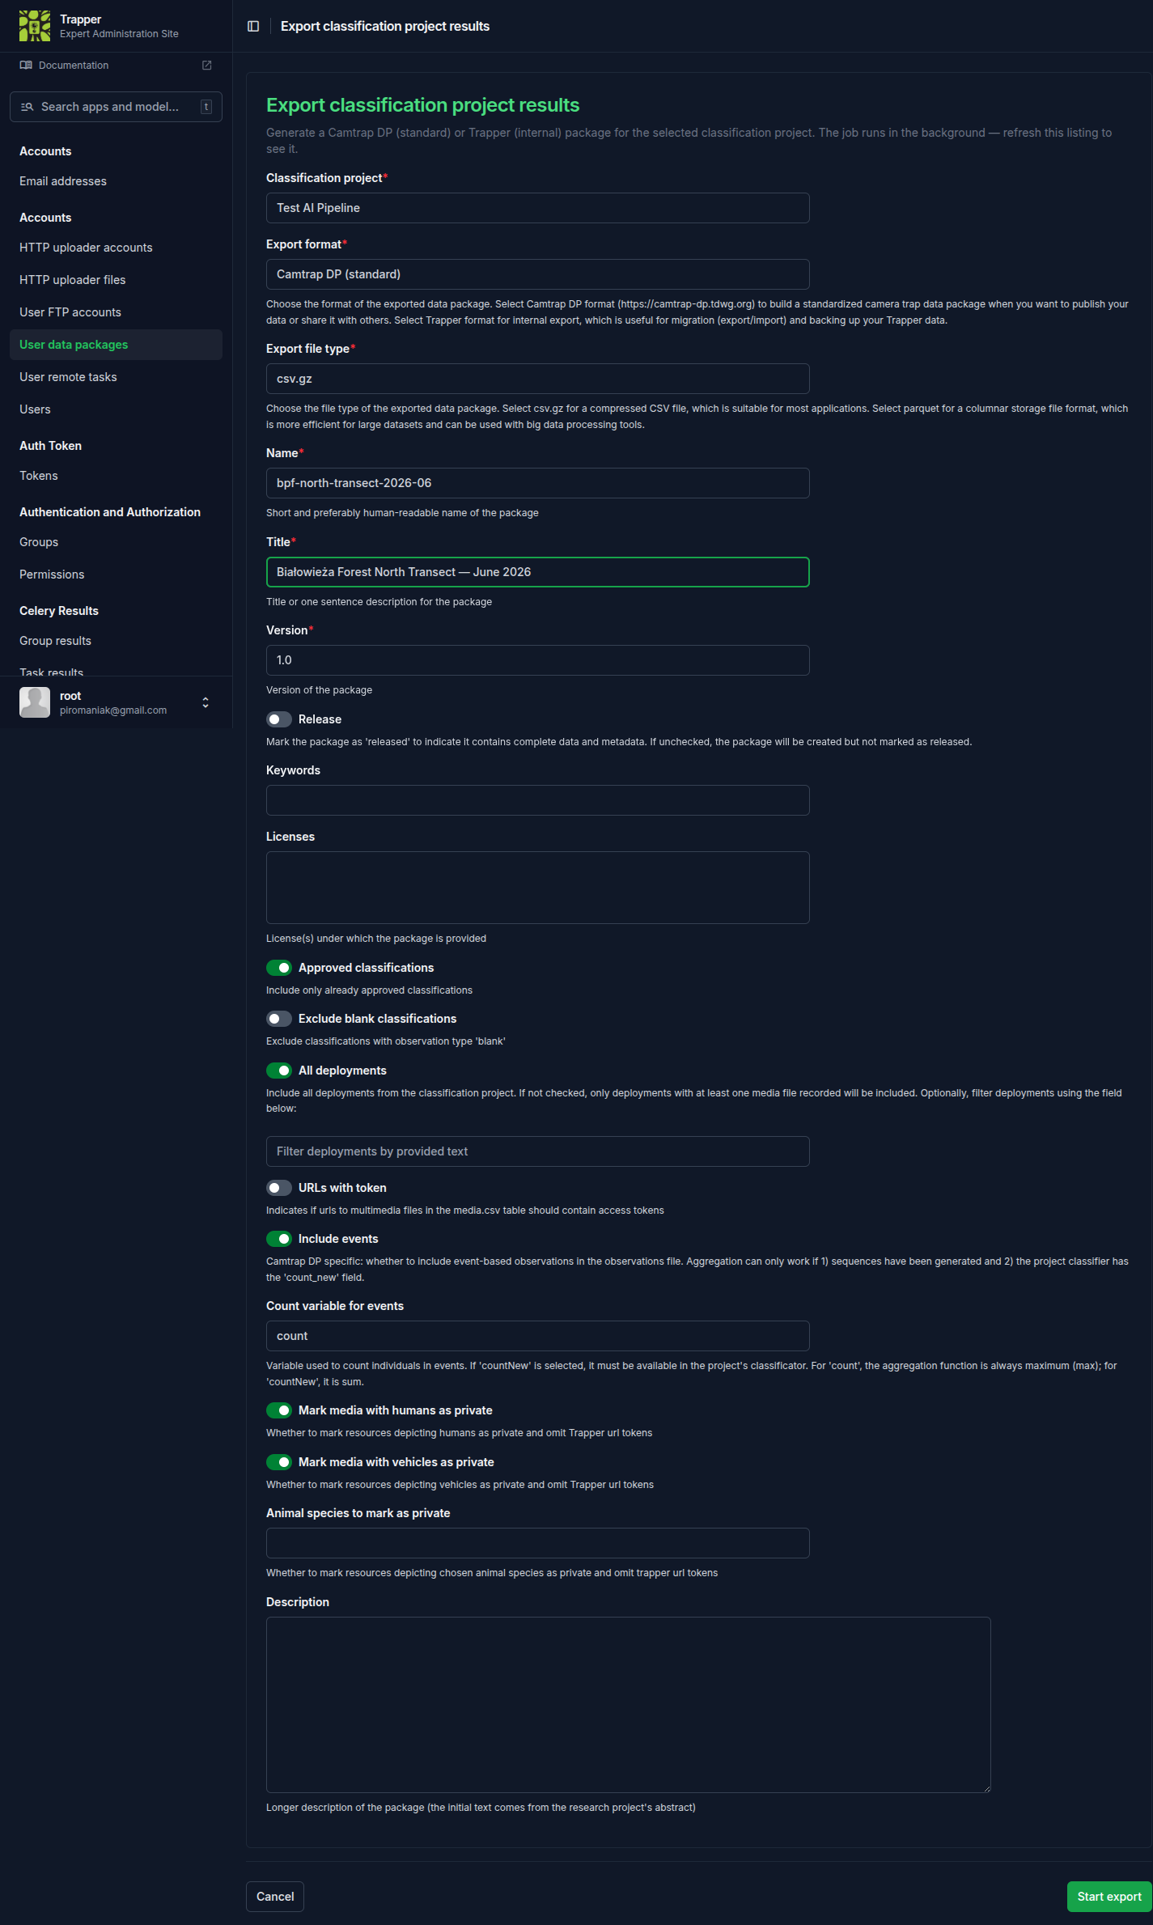Click the Trapper logo icon
Viewport: 1153px width, 1925px height.
click(35, 26)
